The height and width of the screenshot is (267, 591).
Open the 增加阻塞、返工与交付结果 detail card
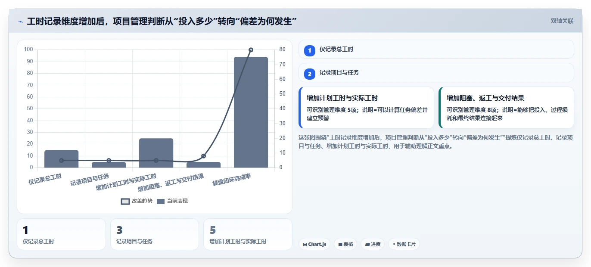coord(506,108)
